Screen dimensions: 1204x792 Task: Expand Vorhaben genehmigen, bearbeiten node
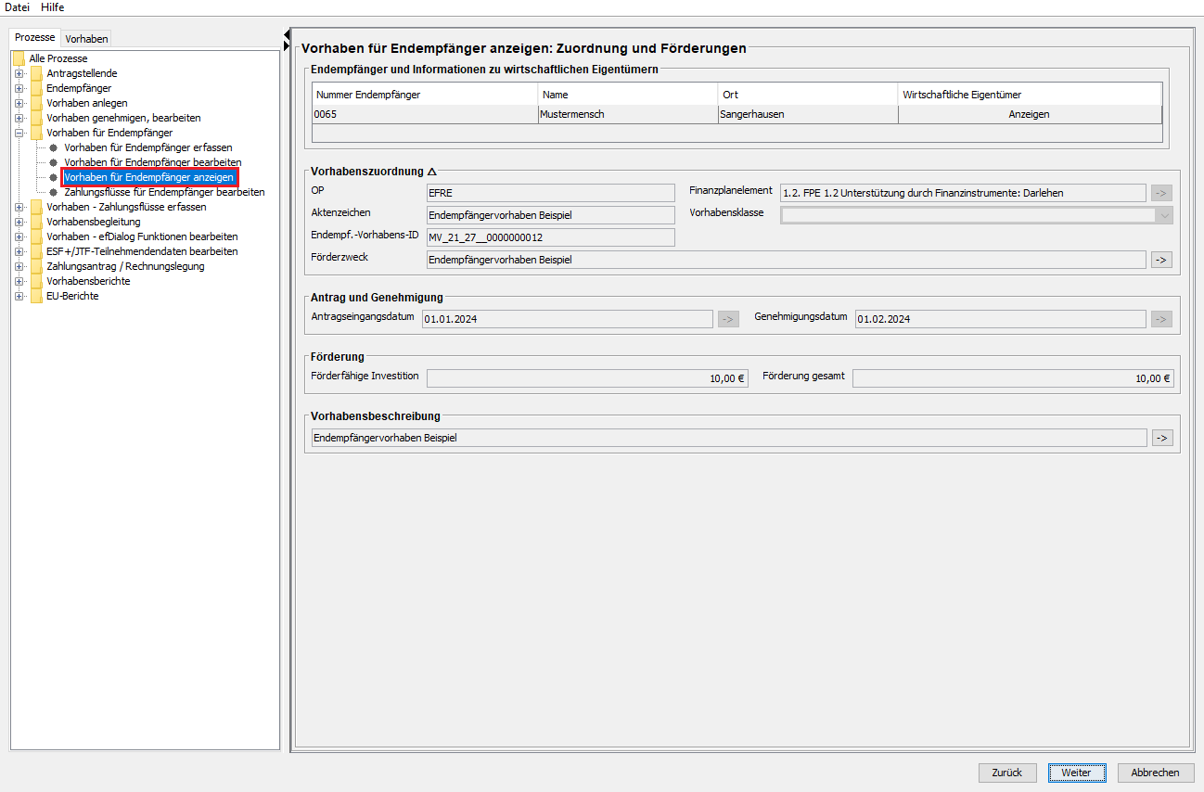click(x=19, y=118)
